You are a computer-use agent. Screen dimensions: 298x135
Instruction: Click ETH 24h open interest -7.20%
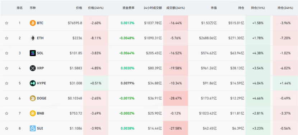[x=285, y=38]
